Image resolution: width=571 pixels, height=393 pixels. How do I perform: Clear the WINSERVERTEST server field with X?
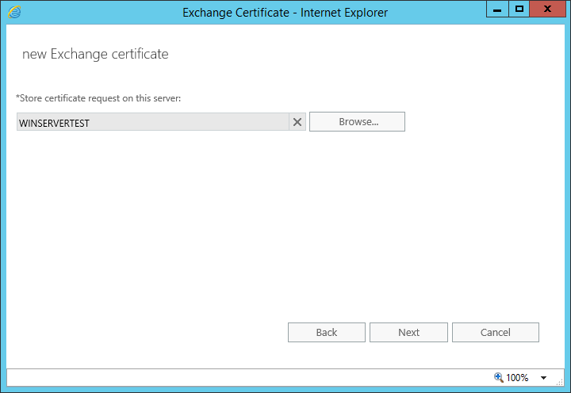(x=297, y=122)
